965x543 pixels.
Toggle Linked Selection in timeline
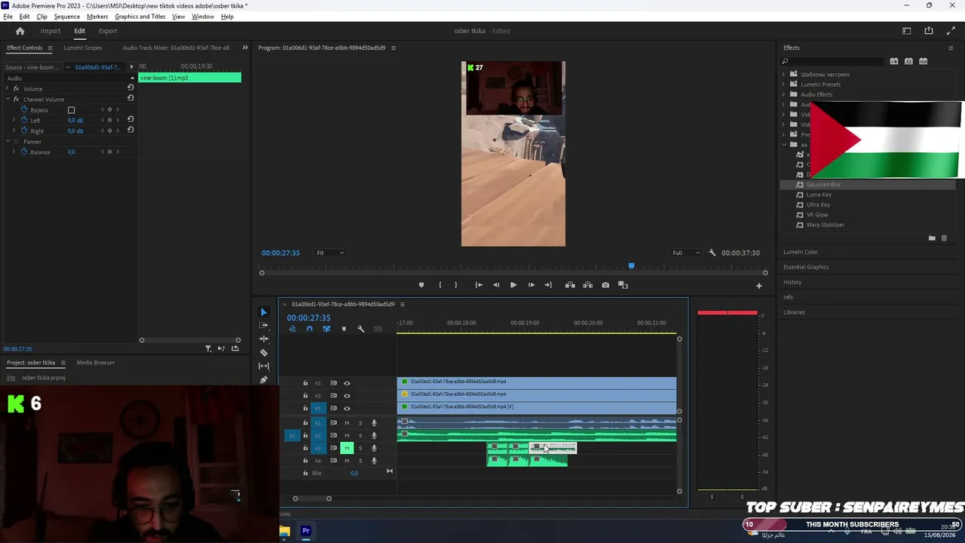tap(326, 329)
